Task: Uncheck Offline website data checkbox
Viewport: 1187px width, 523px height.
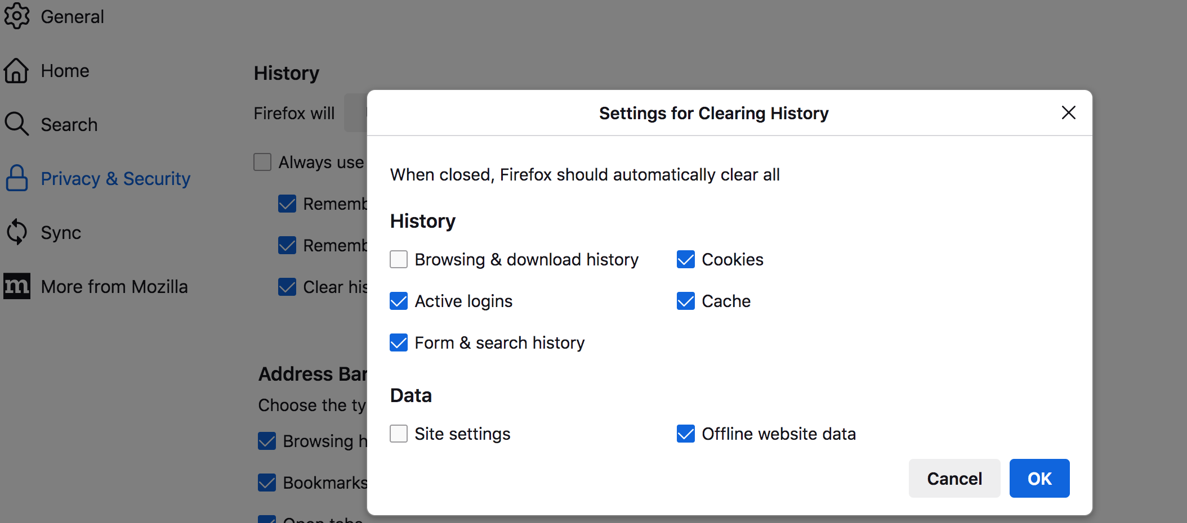Action: (685, 434)
